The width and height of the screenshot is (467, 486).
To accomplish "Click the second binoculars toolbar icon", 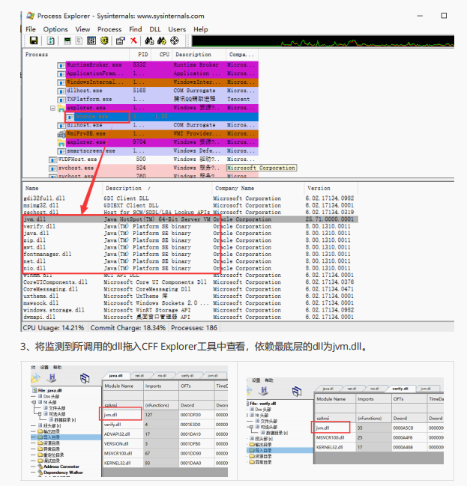I will (x=162, y=40).
